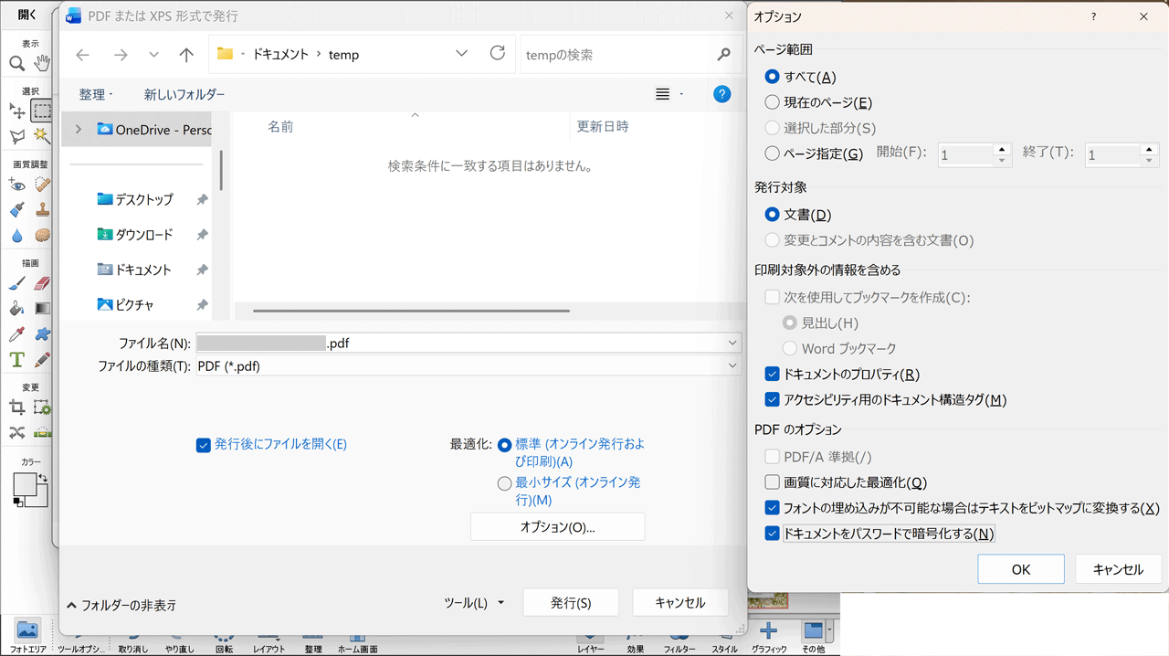Image resolution: width=1169 pixels, height=656 pixels.
Task: Click the foreground color swatch
Action: pos(25,485)
